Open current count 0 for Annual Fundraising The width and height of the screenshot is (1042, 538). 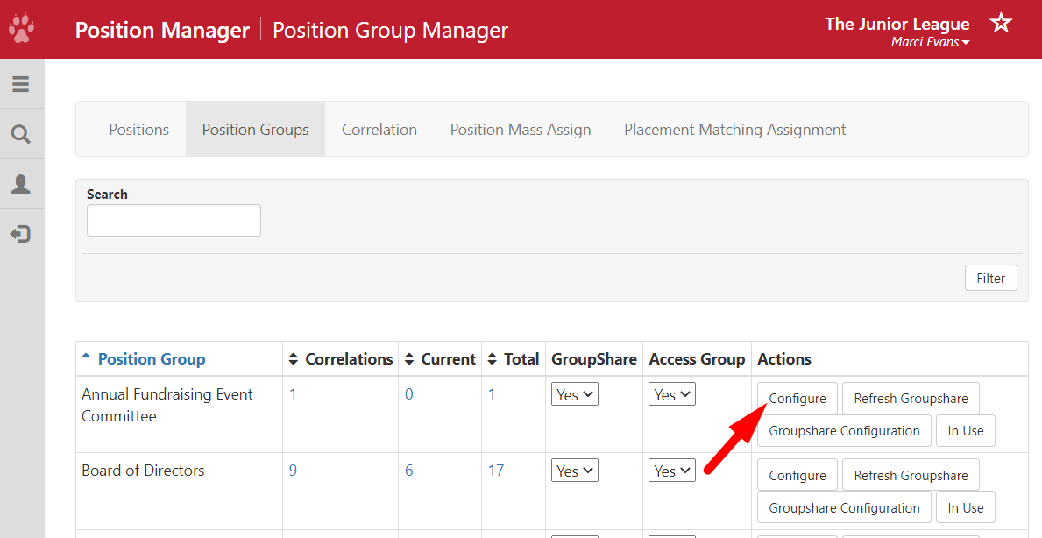coord(408,394)
